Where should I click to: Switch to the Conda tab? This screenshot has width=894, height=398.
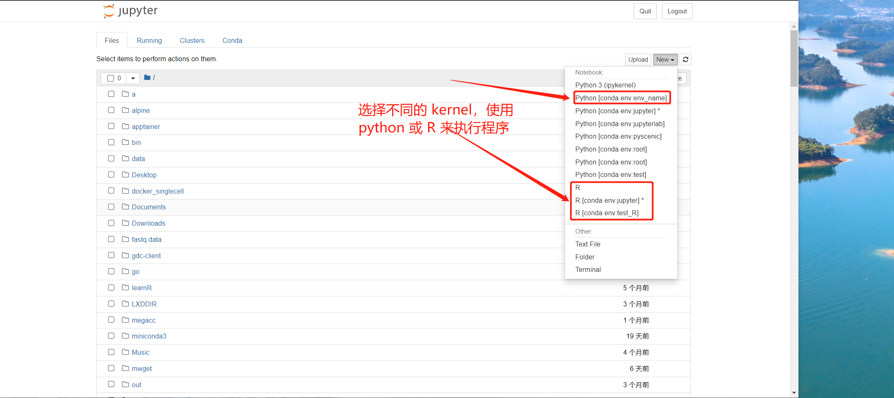click(232, 40)
